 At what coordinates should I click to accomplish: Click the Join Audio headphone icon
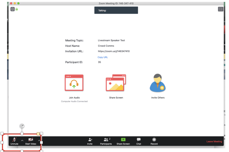click(74, 83)
